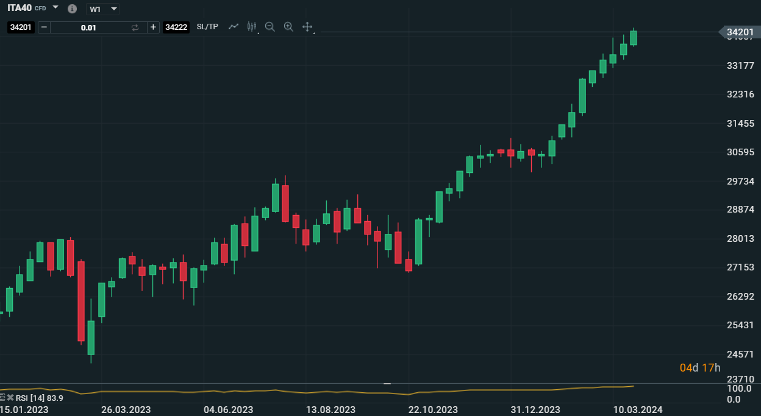Open the SL/TP settings

pos(207,27)
